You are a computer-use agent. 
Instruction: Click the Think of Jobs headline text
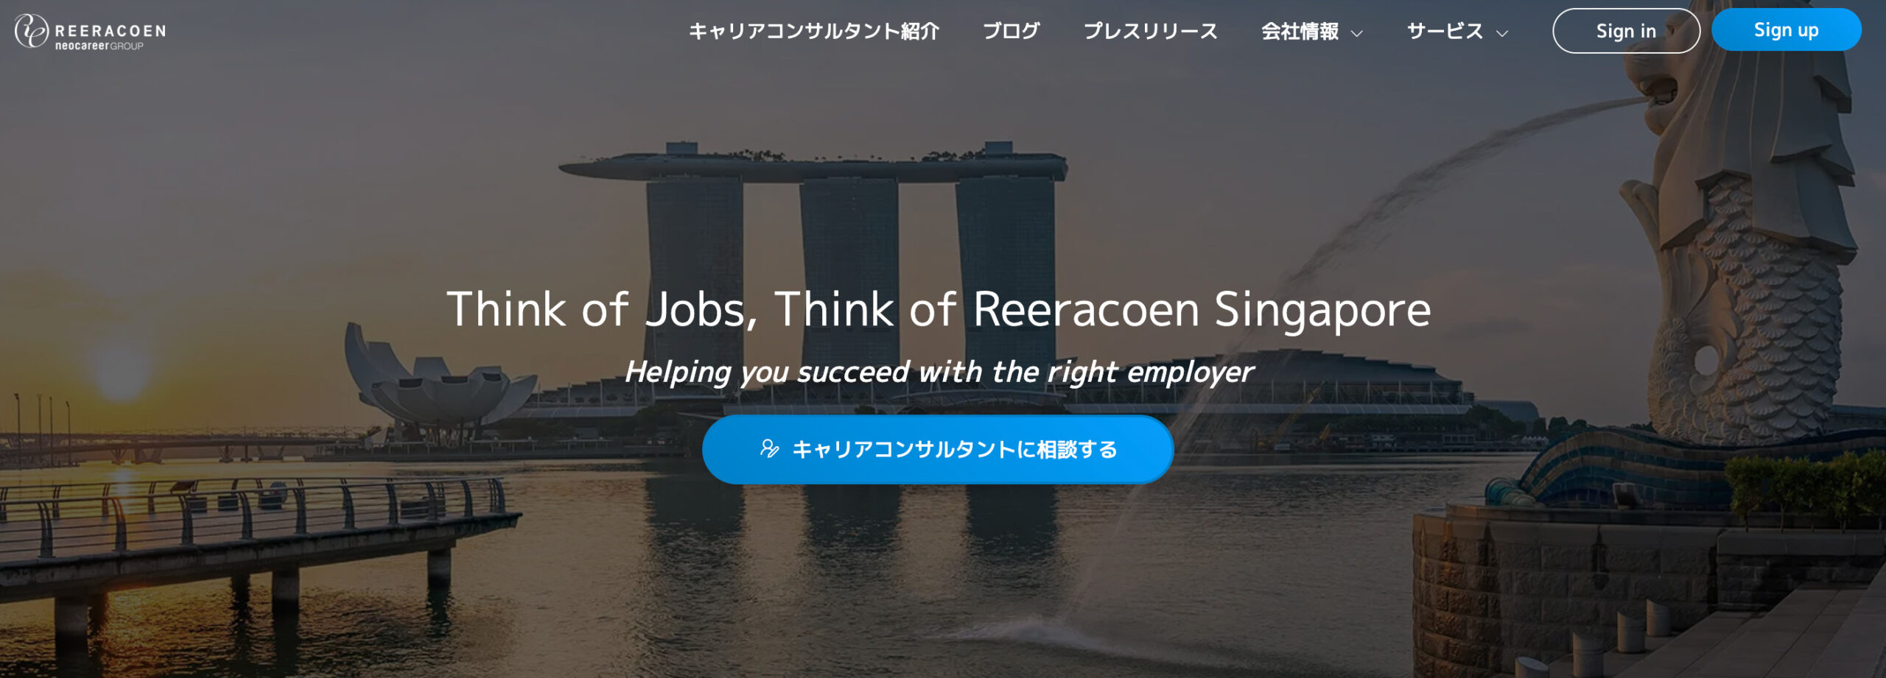[939, 309]
